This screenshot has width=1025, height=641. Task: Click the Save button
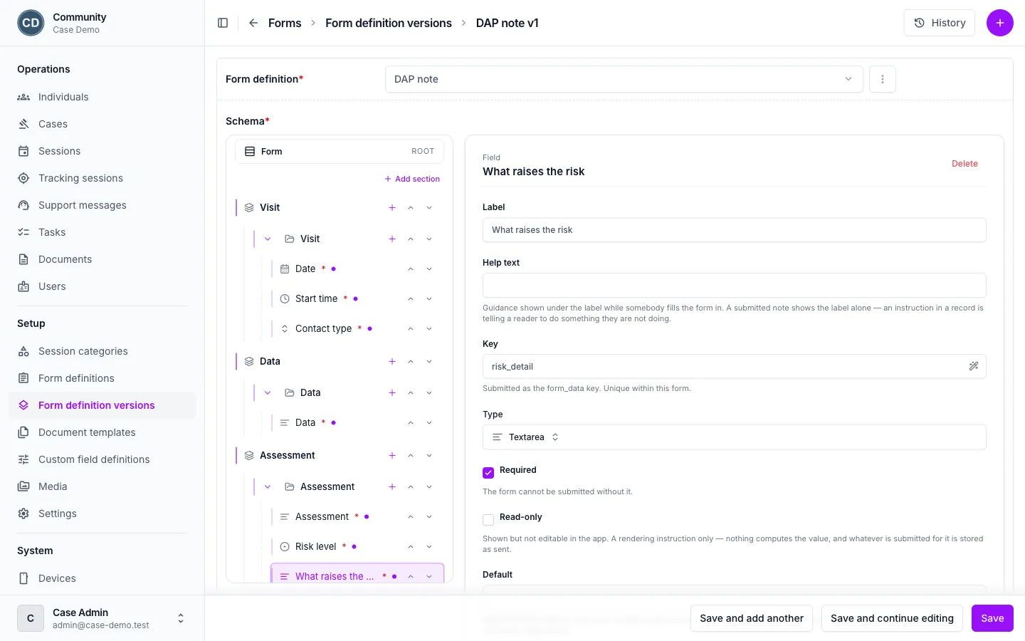tap(992, 618)
